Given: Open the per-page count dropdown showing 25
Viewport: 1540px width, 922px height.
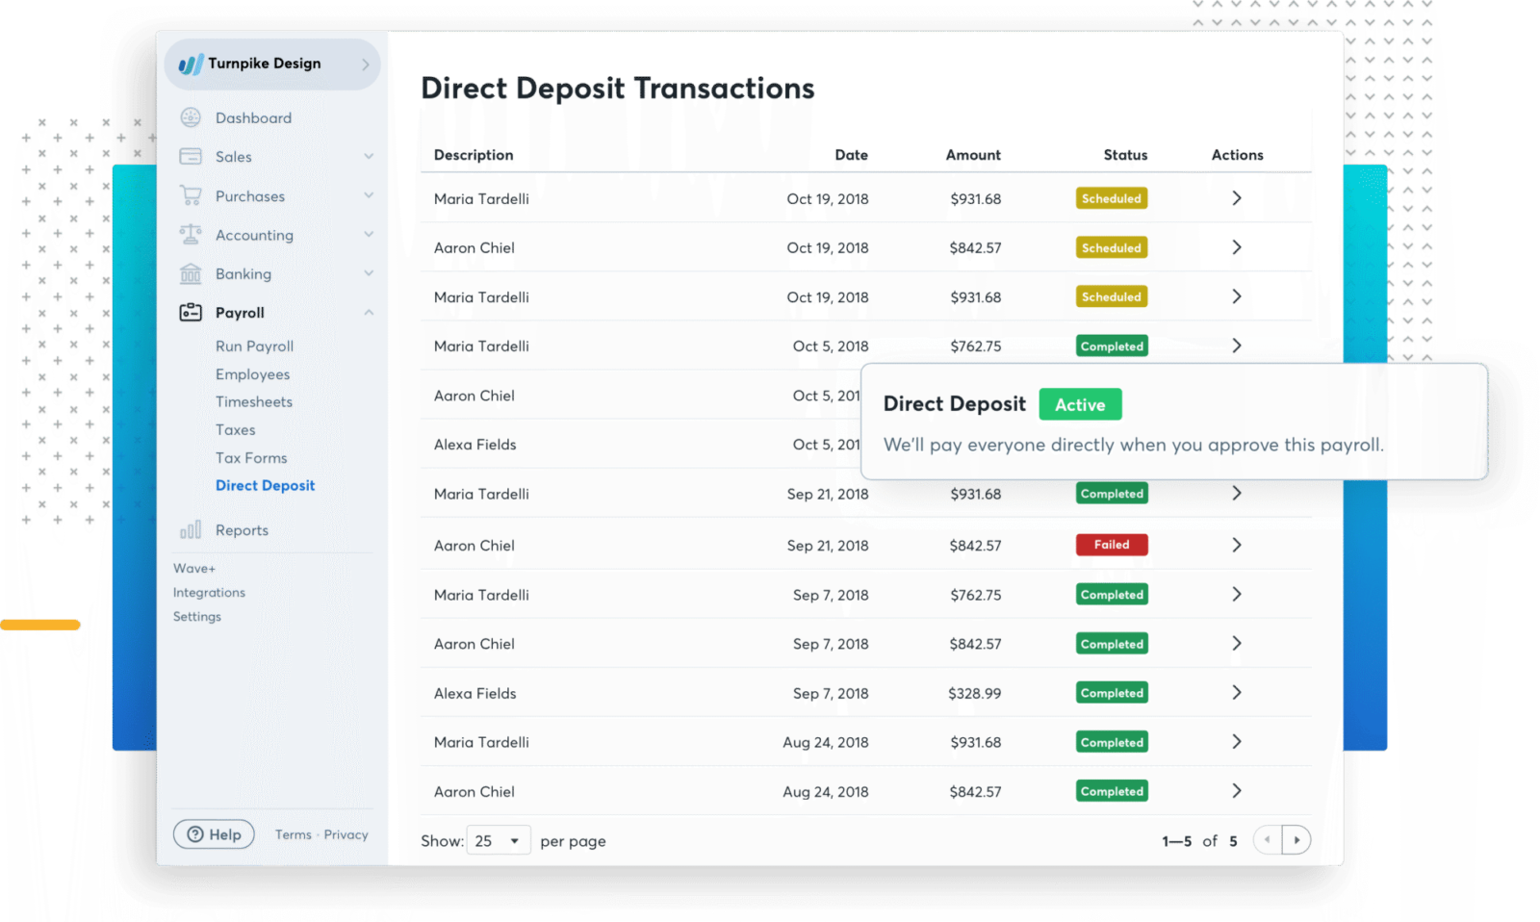Looking at the screenshot, I should coord(498,840).
